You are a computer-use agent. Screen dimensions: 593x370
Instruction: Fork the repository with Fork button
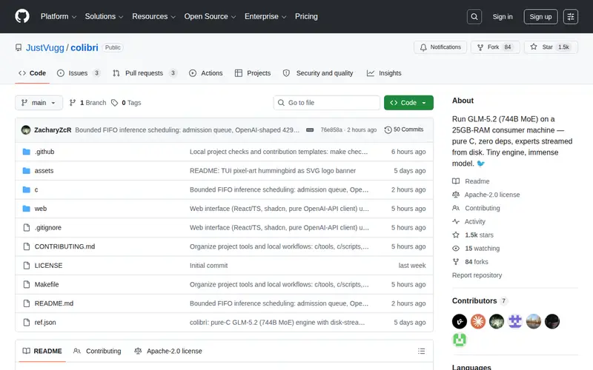click(x=495, y=47)
